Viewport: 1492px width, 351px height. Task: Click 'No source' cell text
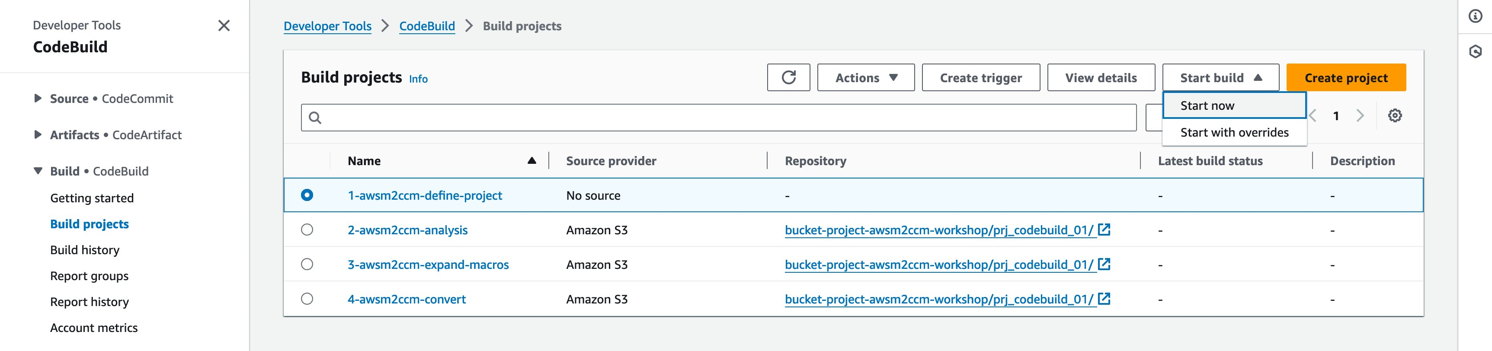tap(593, 196)
